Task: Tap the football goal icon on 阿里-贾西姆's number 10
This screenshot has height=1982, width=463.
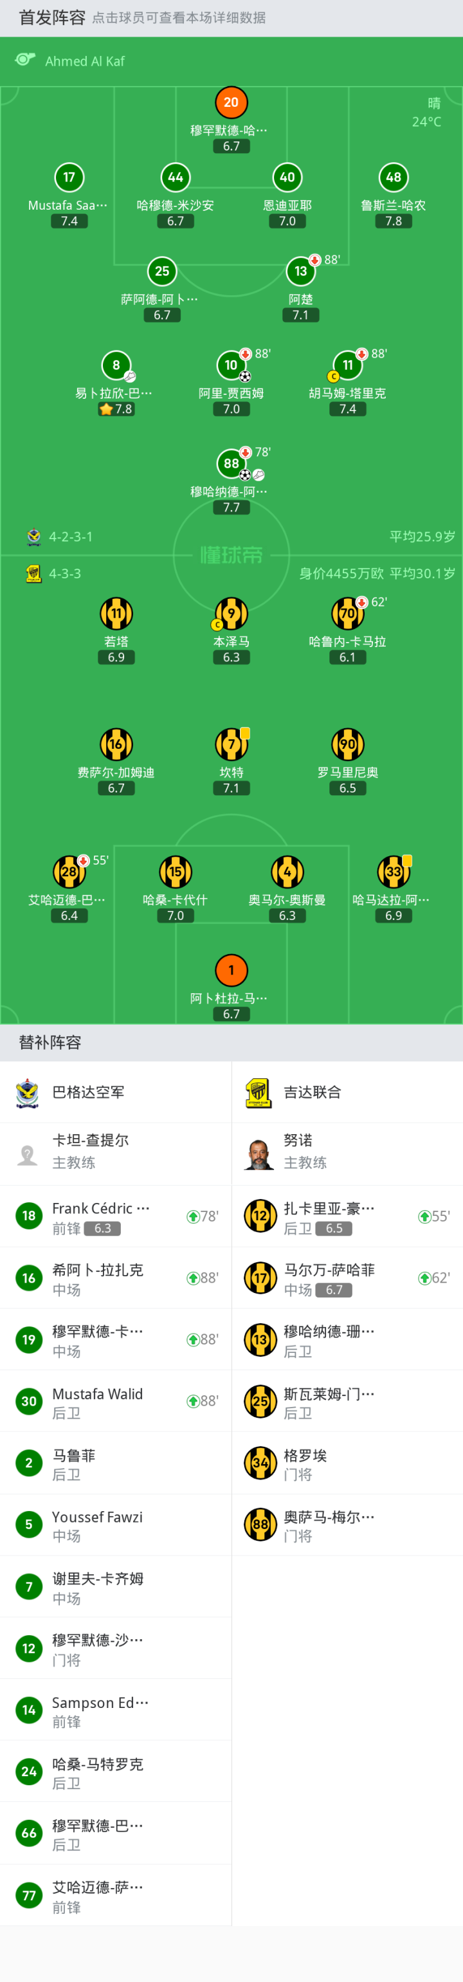Action: tap(244, 377)
